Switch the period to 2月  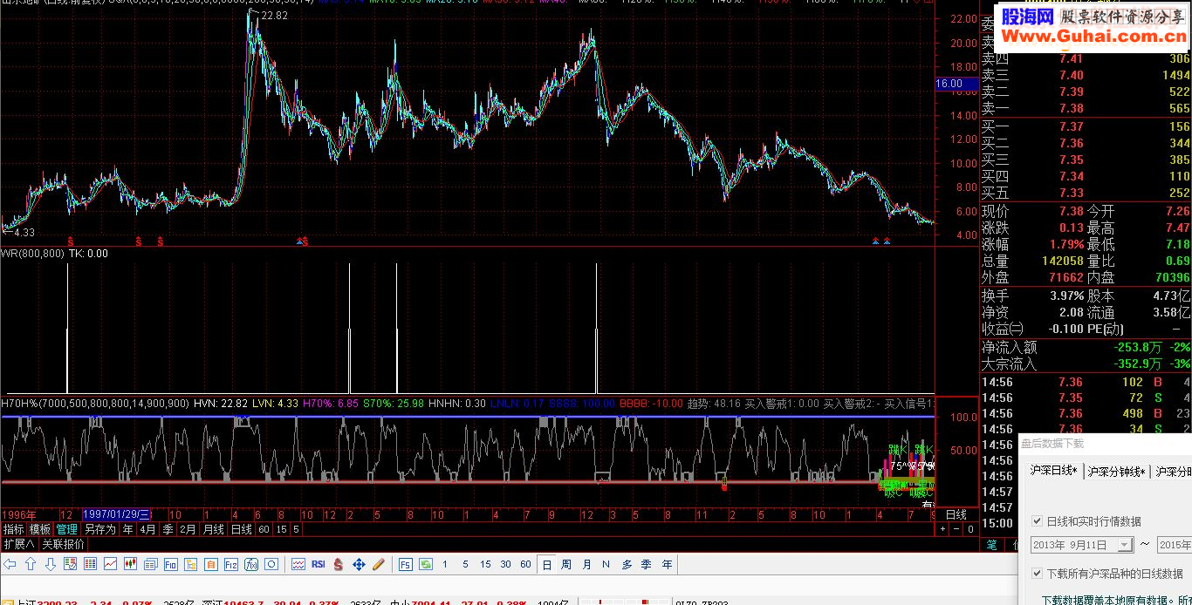pos(188,529)
